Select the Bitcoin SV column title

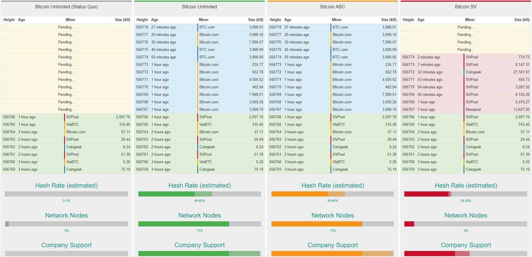(x=466, y=7)
